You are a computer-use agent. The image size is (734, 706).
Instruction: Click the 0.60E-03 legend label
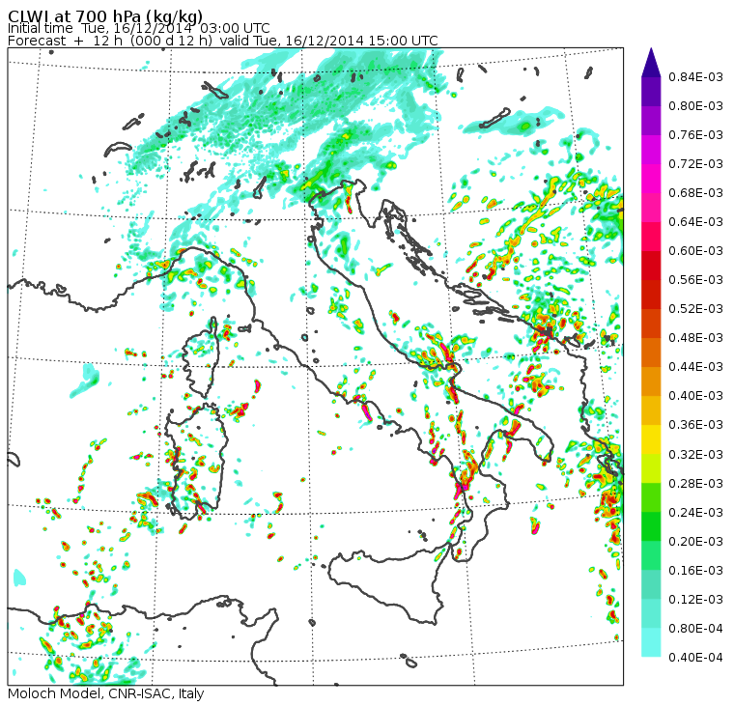point(695,251)
